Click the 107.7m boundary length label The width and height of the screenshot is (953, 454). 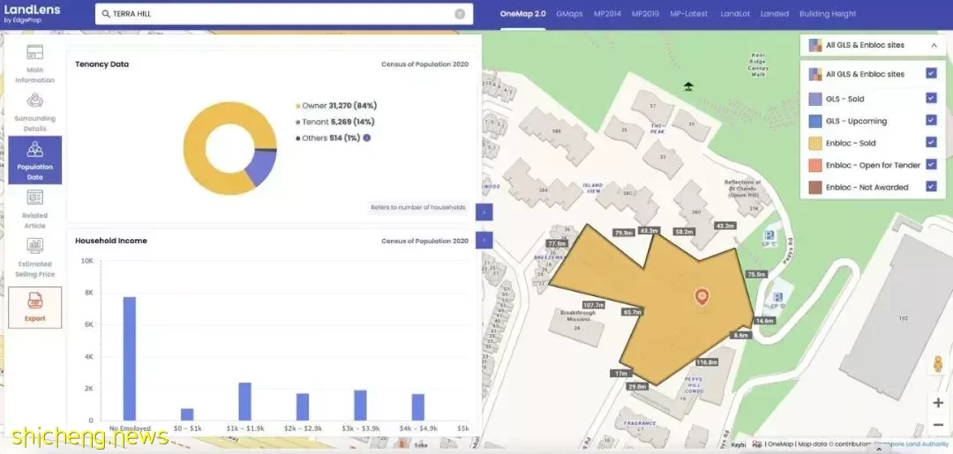coord(593,305)
